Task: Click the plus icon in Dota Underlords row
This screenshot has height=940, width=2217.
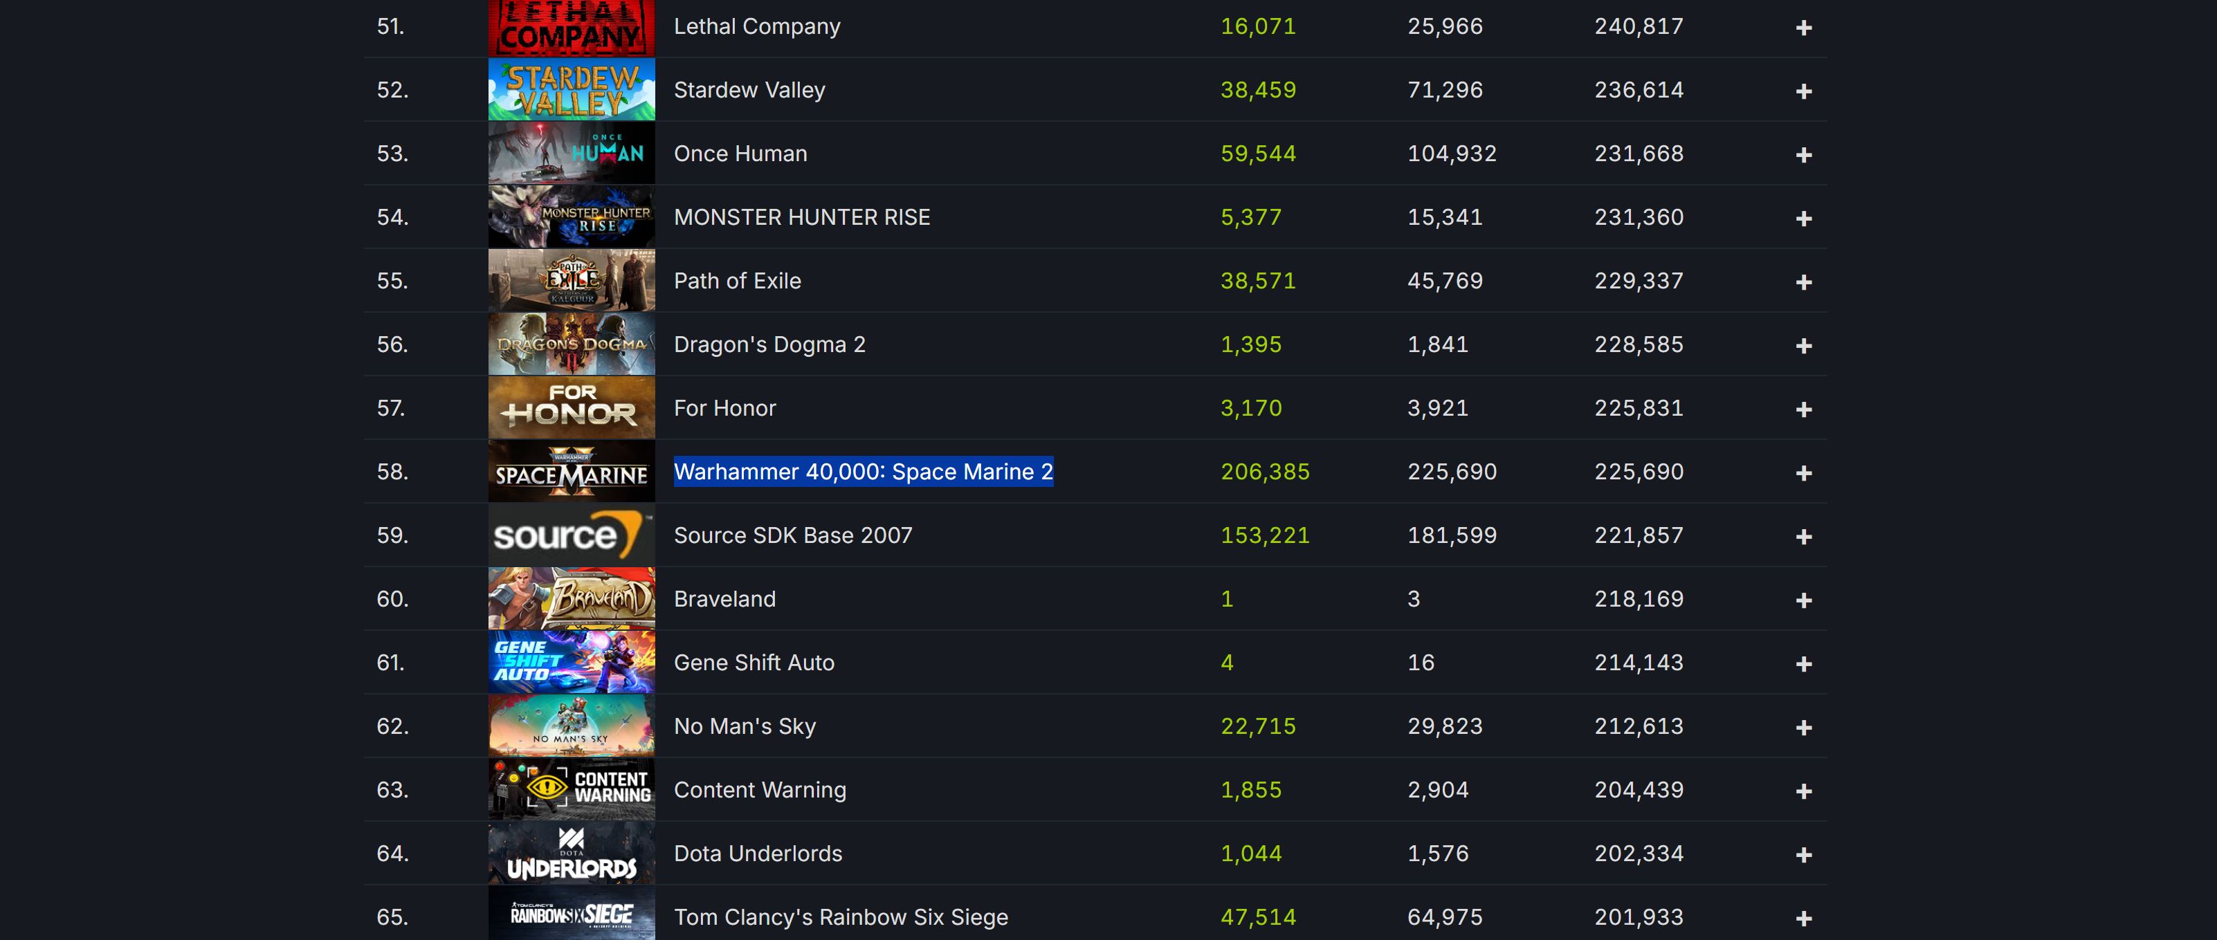Action: pyautogui.click(x=1804, y=855)
